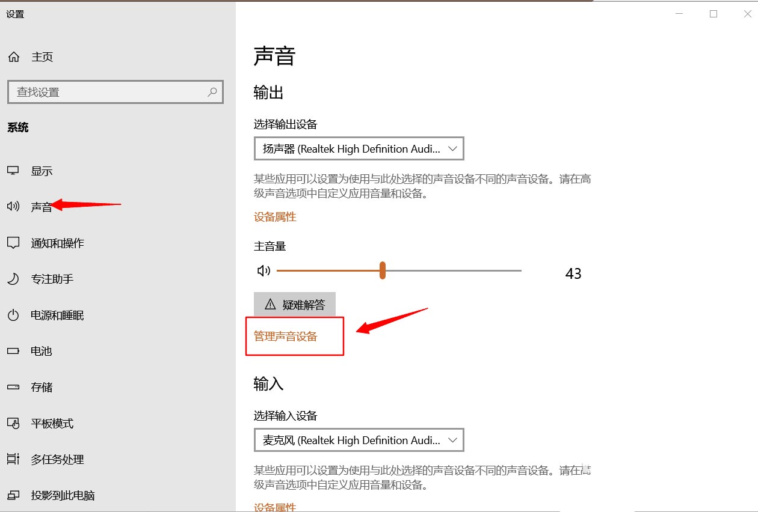
Task: Click the 疑难解答 troubleshoot button
Action: point(295,304)
